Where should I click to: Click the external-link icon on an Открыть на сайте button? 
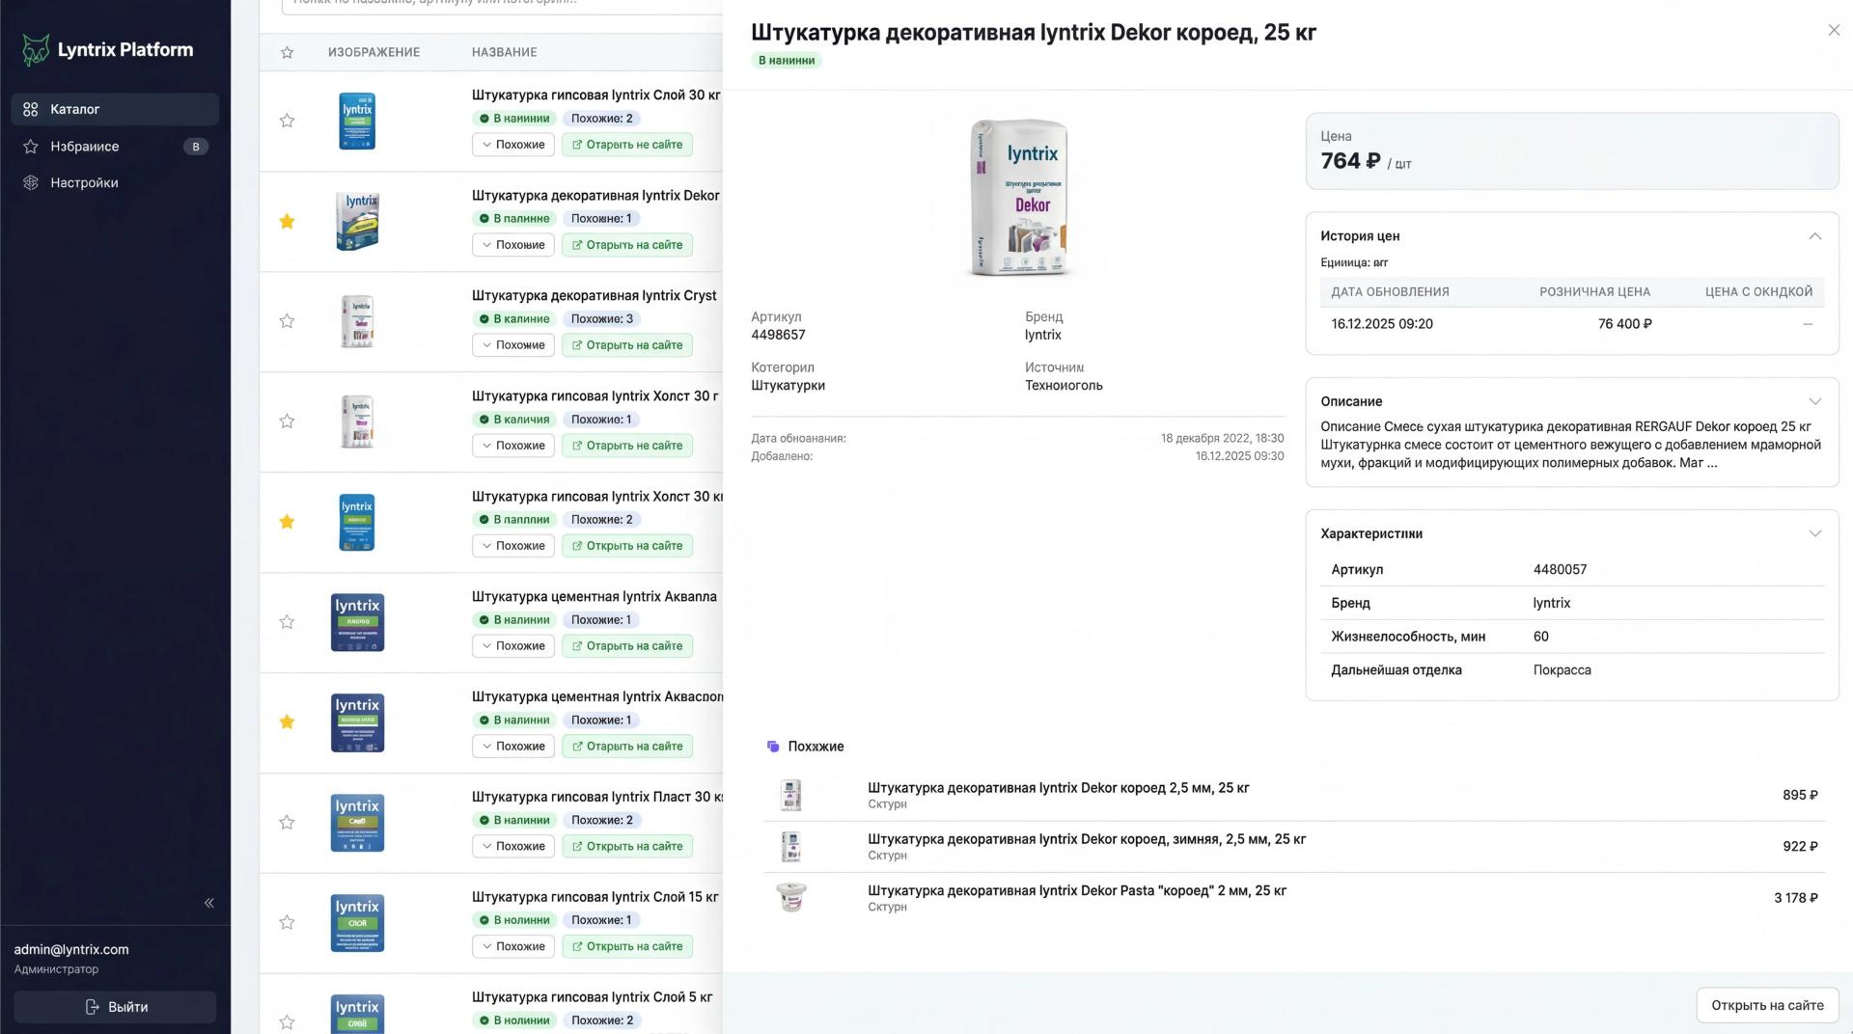[x=577, y=145]
